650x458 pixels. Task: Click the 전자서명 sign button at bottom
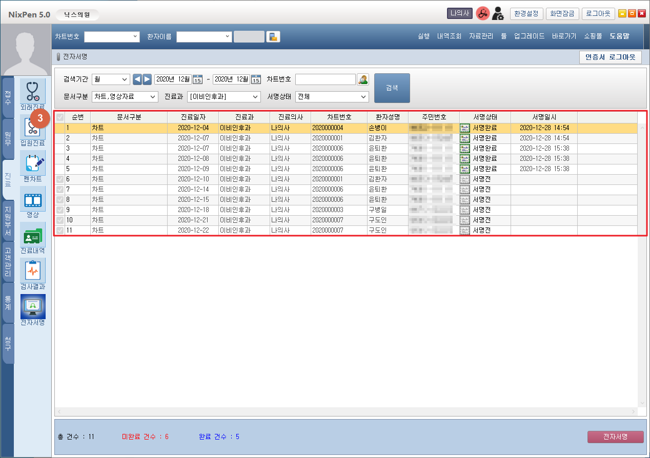615,437
